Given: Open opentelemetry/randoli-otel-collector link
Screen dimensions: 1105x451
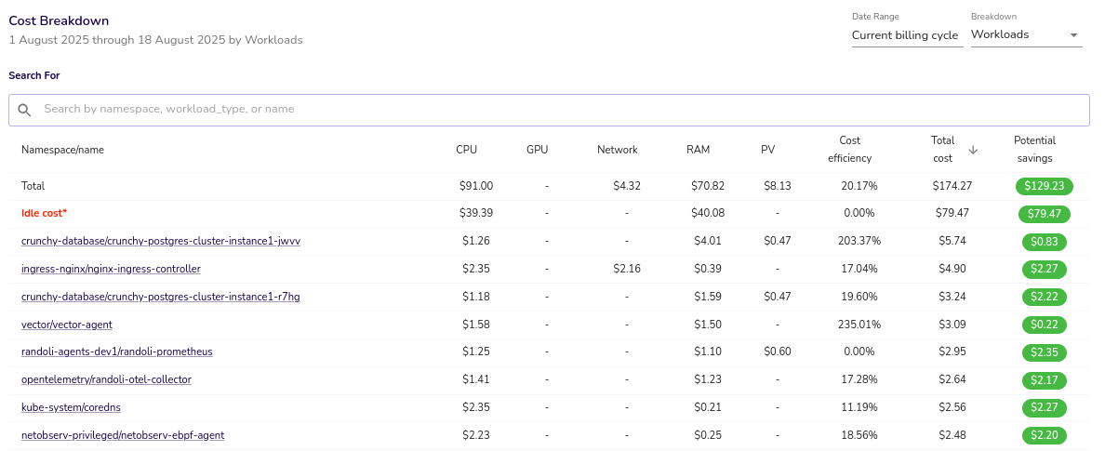Looking at the screenshot, I should click(x=106, y=380).
